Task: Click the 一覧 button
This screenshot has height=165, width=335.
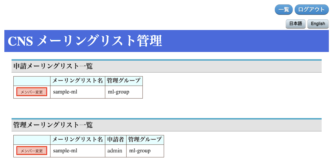Action: tap(284, 10)
